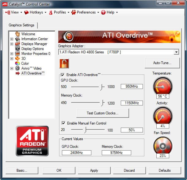The height and width of the screenshot is (180, 187).
Task: Open the View dropdown arrow
Action: [x=21, y=12]
